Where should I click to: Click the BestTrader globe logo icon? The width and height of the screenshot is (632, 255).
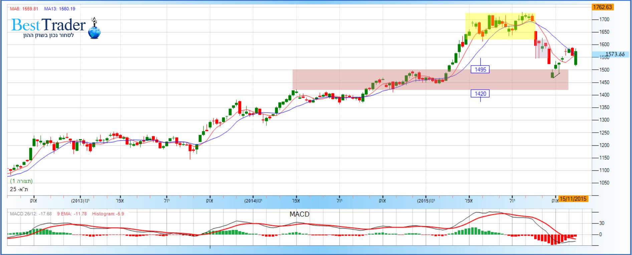coord(94,31)
